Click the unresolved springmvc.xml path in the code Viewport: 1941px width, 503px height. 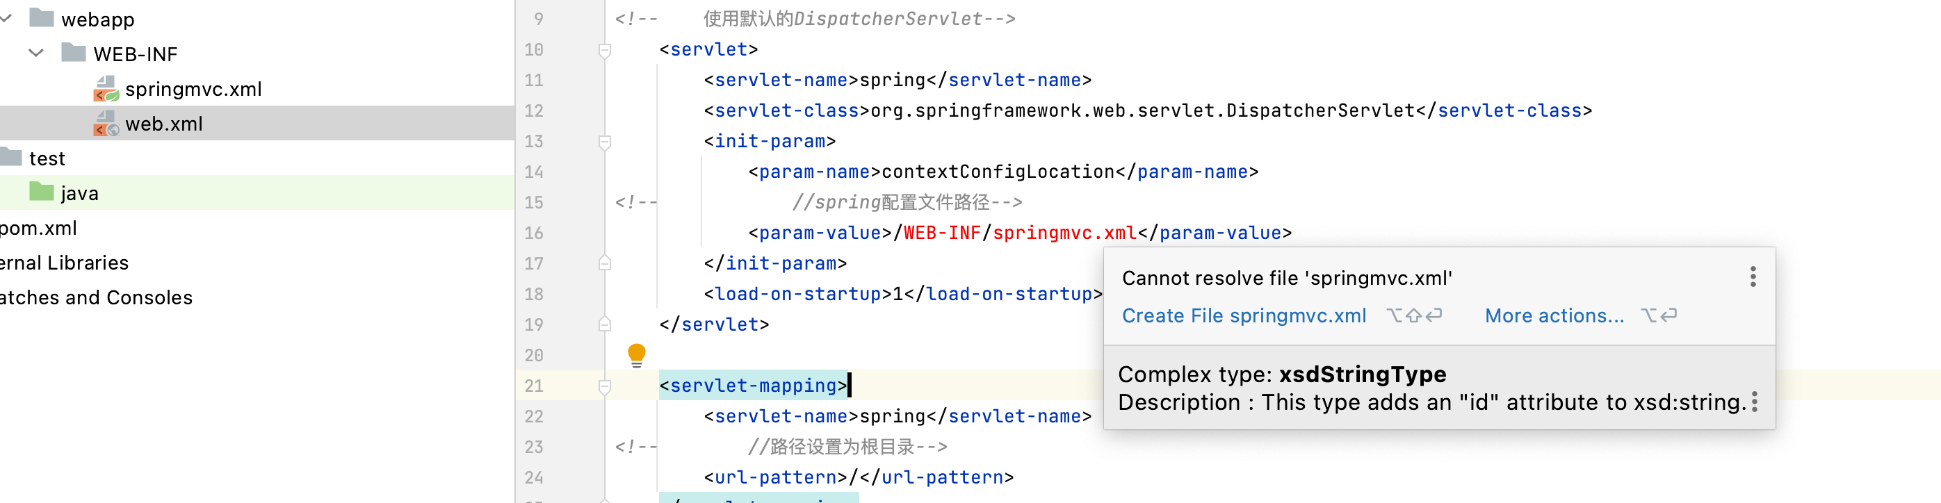click(x=1063, y=233)
